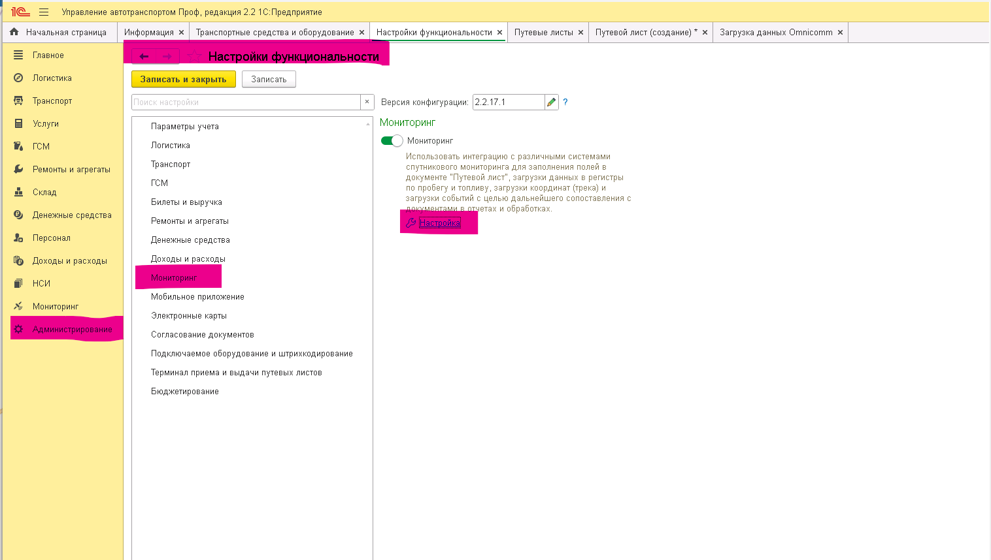Click the 1C logo icon
The image size is (991, 560).
point(20,12)
